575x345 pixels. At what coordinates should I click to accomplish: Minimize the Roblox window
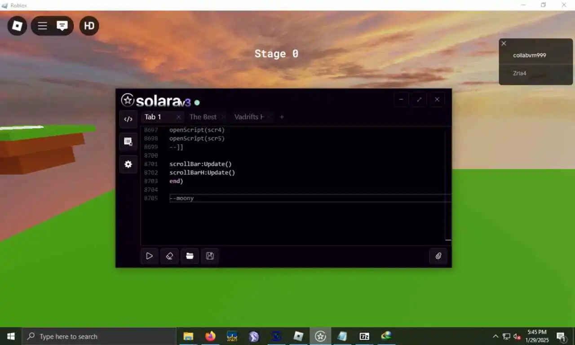click(523, 5)
